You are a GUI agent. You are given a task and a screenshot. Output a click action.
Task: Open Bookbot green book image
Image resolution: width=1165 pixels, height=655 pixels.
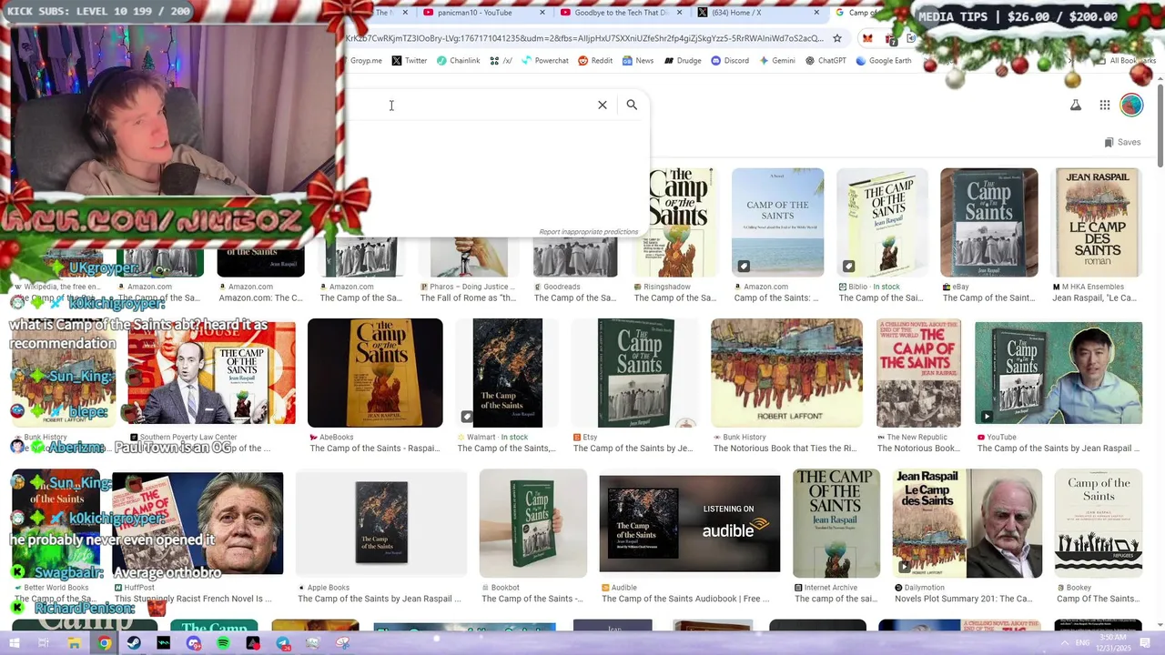[x=532, y=523]
